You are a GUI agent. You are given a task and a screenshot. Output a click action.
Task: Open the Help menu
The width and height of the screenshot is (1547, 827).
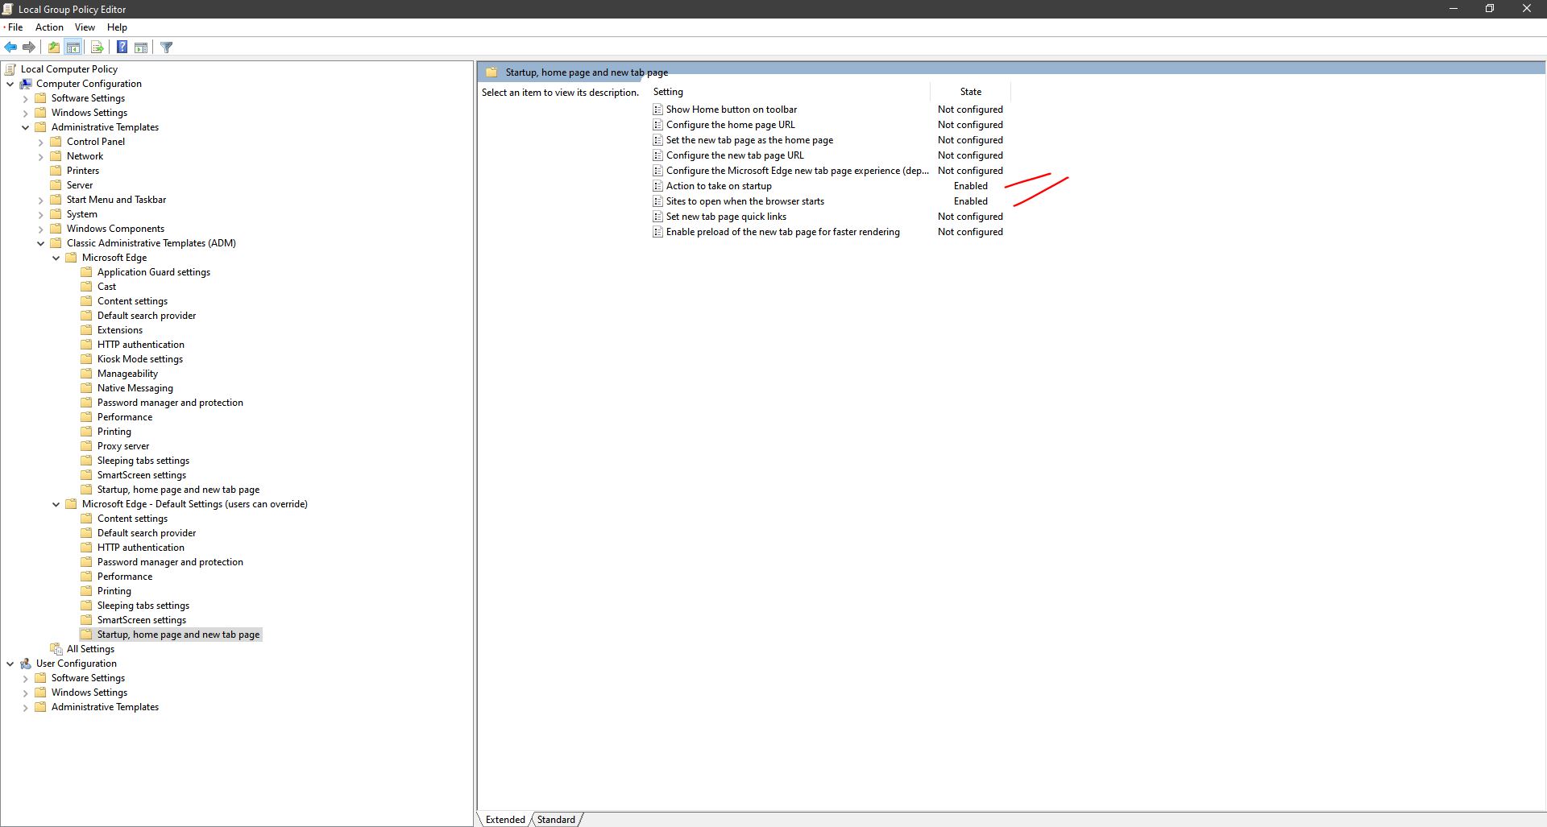point(117,27)
